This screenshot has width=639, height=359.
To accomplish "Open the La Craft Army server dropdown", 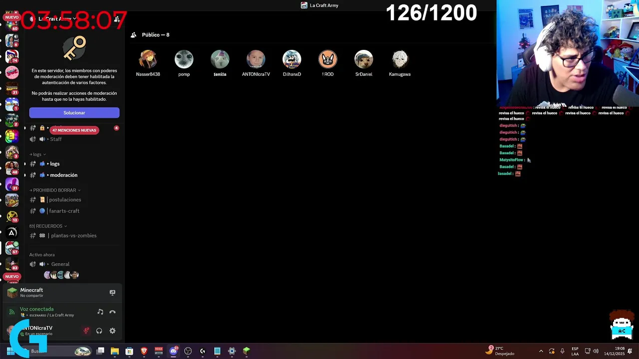I will 57,19.
